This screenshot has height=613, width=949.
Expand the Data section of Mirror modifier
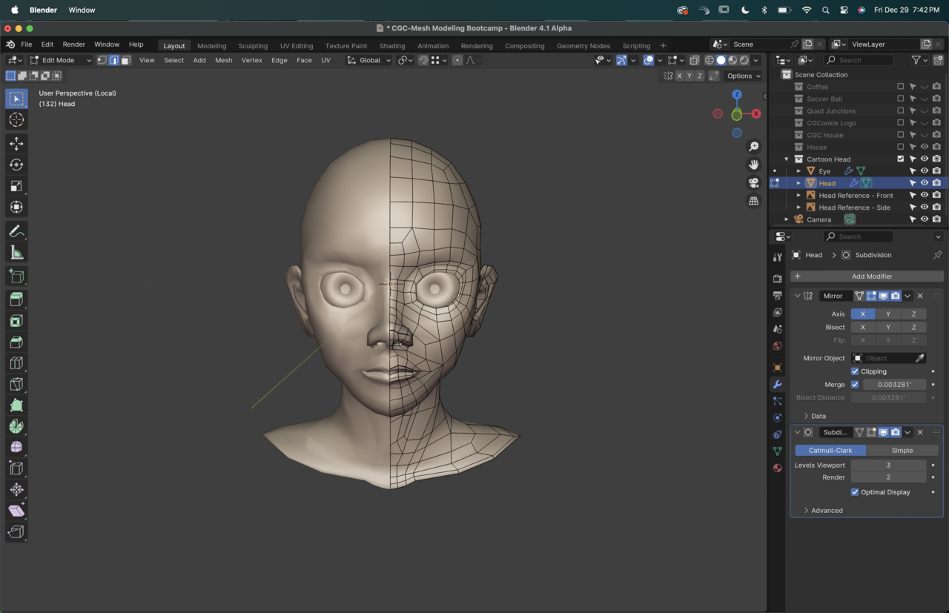(x=818, y=416)
